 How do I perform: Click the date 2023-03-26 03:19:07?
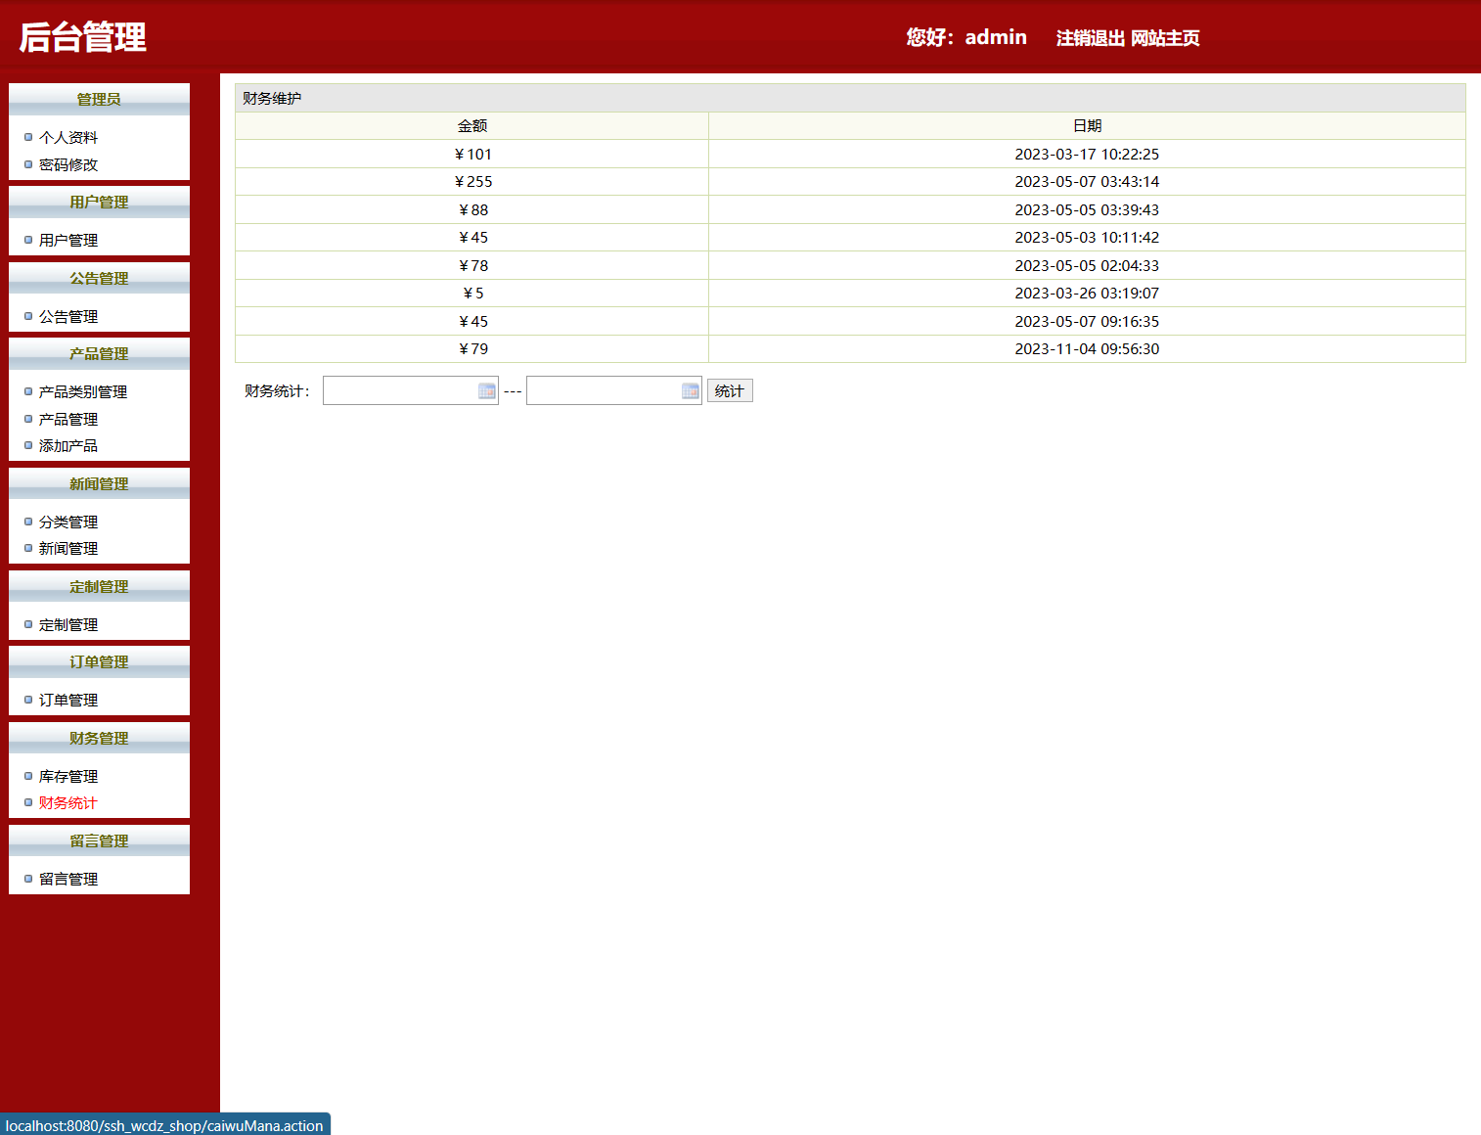coord(1087,294)
